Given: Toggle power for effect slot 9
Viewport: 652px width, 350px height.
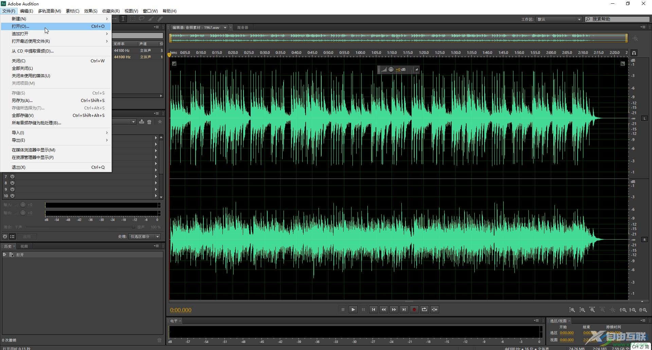Looking at the screenshot, I should point(12,189).
